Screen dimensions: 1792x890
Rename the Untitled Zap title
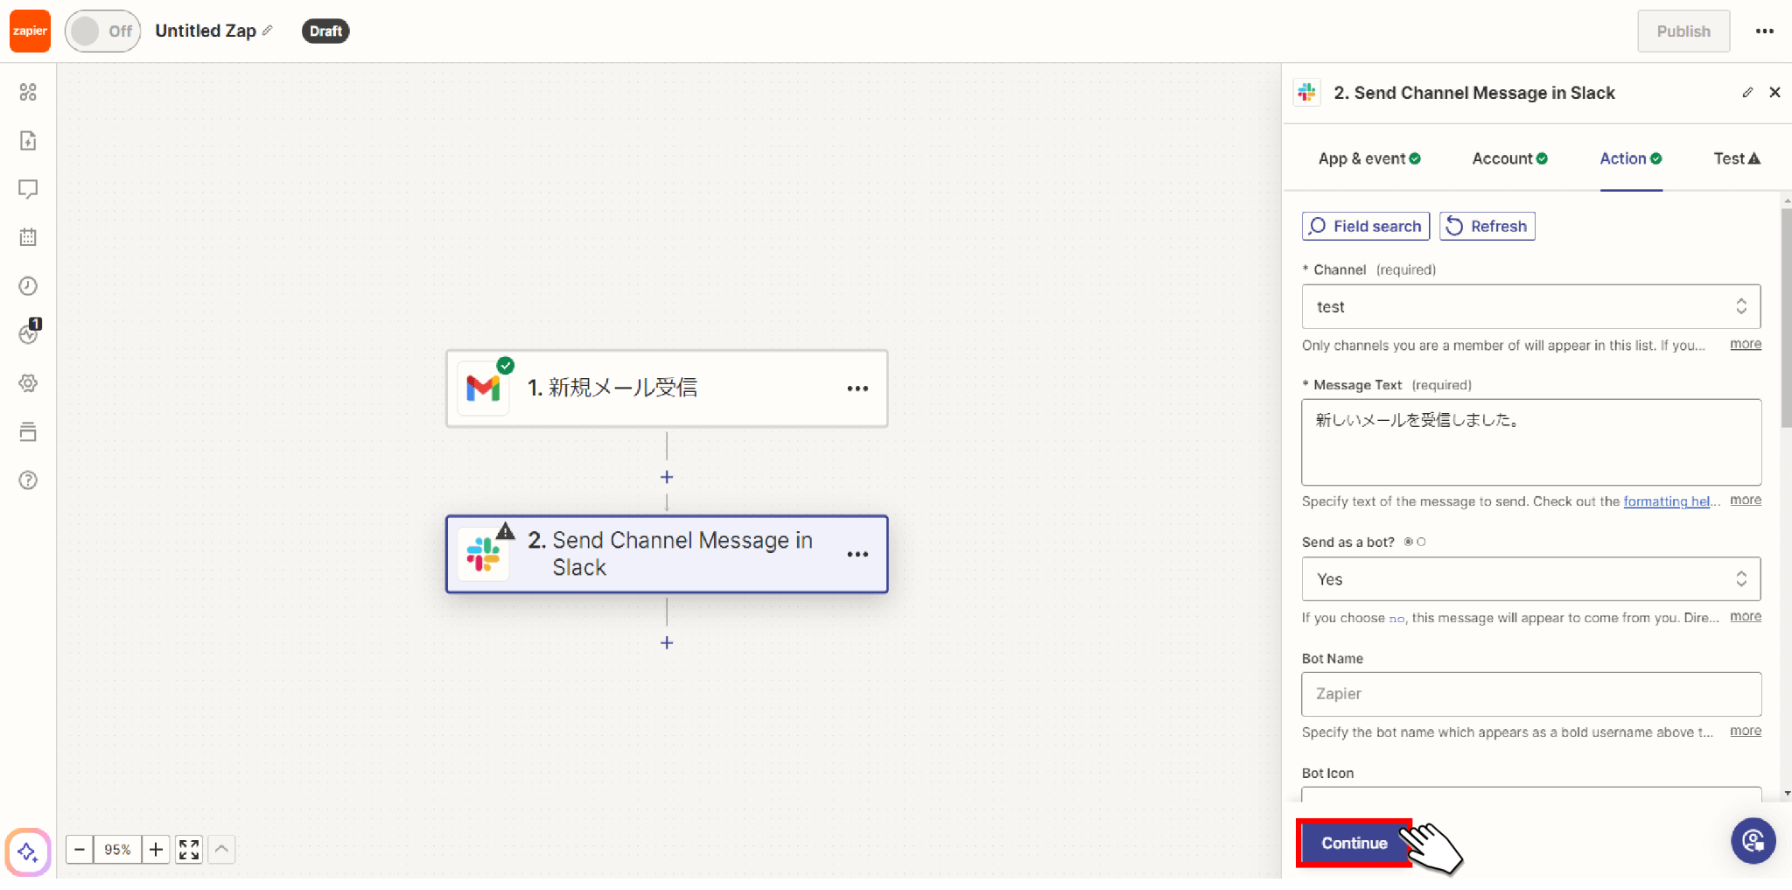coord(213,31)
